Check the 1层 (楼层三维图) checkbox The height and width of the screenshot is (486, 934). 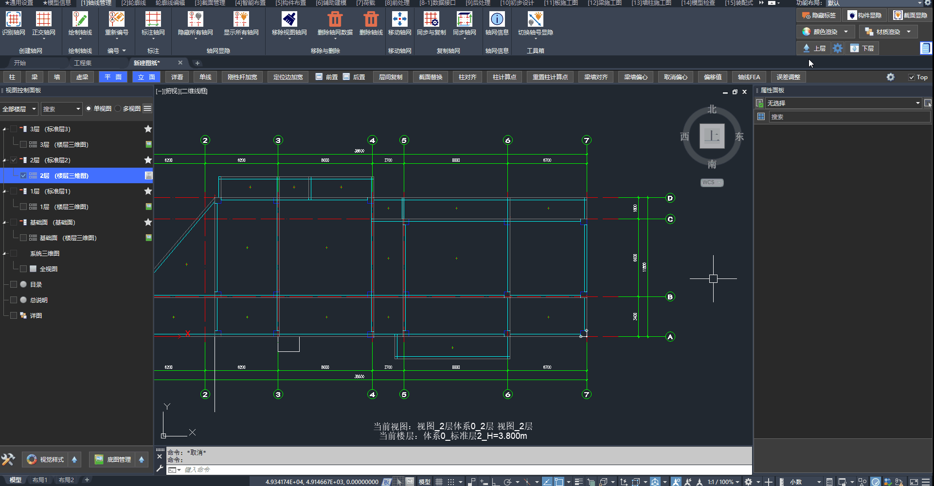pos(23,207)
